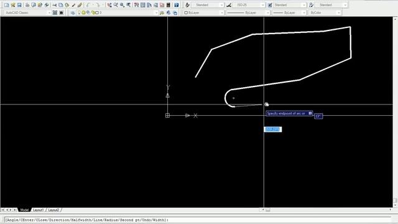
Task: Open the Tool Palettes icon
Action: [149, 5]
